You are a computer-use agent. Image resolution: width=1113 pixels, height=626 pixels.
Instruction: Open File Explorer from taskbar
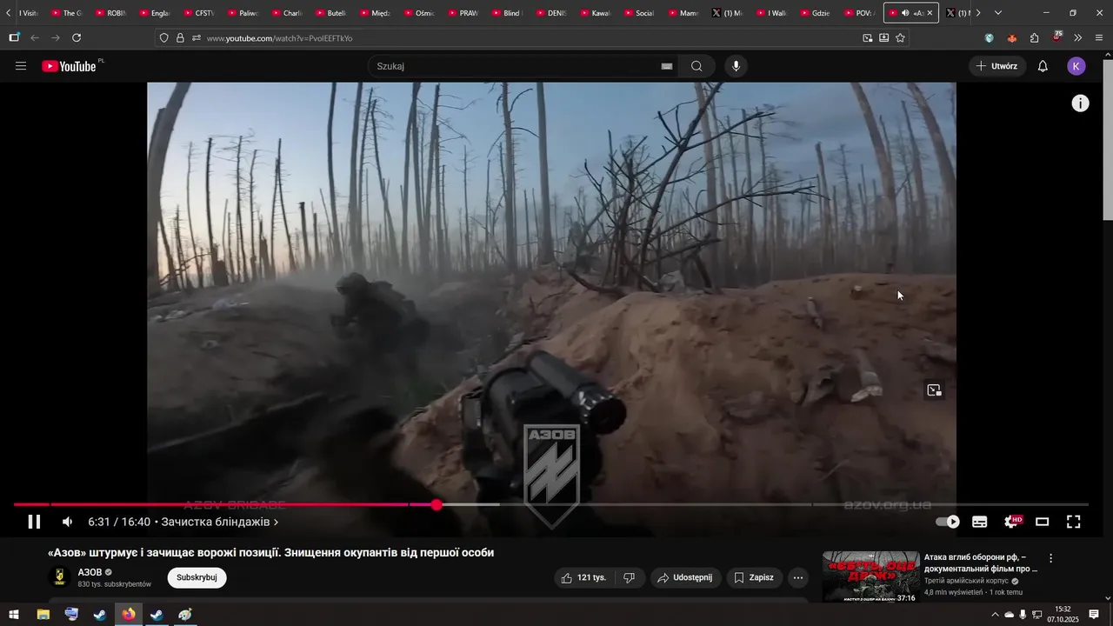coord(43,615)
